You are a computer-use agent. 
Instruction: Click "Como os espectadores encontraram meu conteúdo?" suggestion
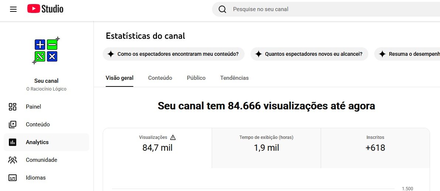point(174,54)
